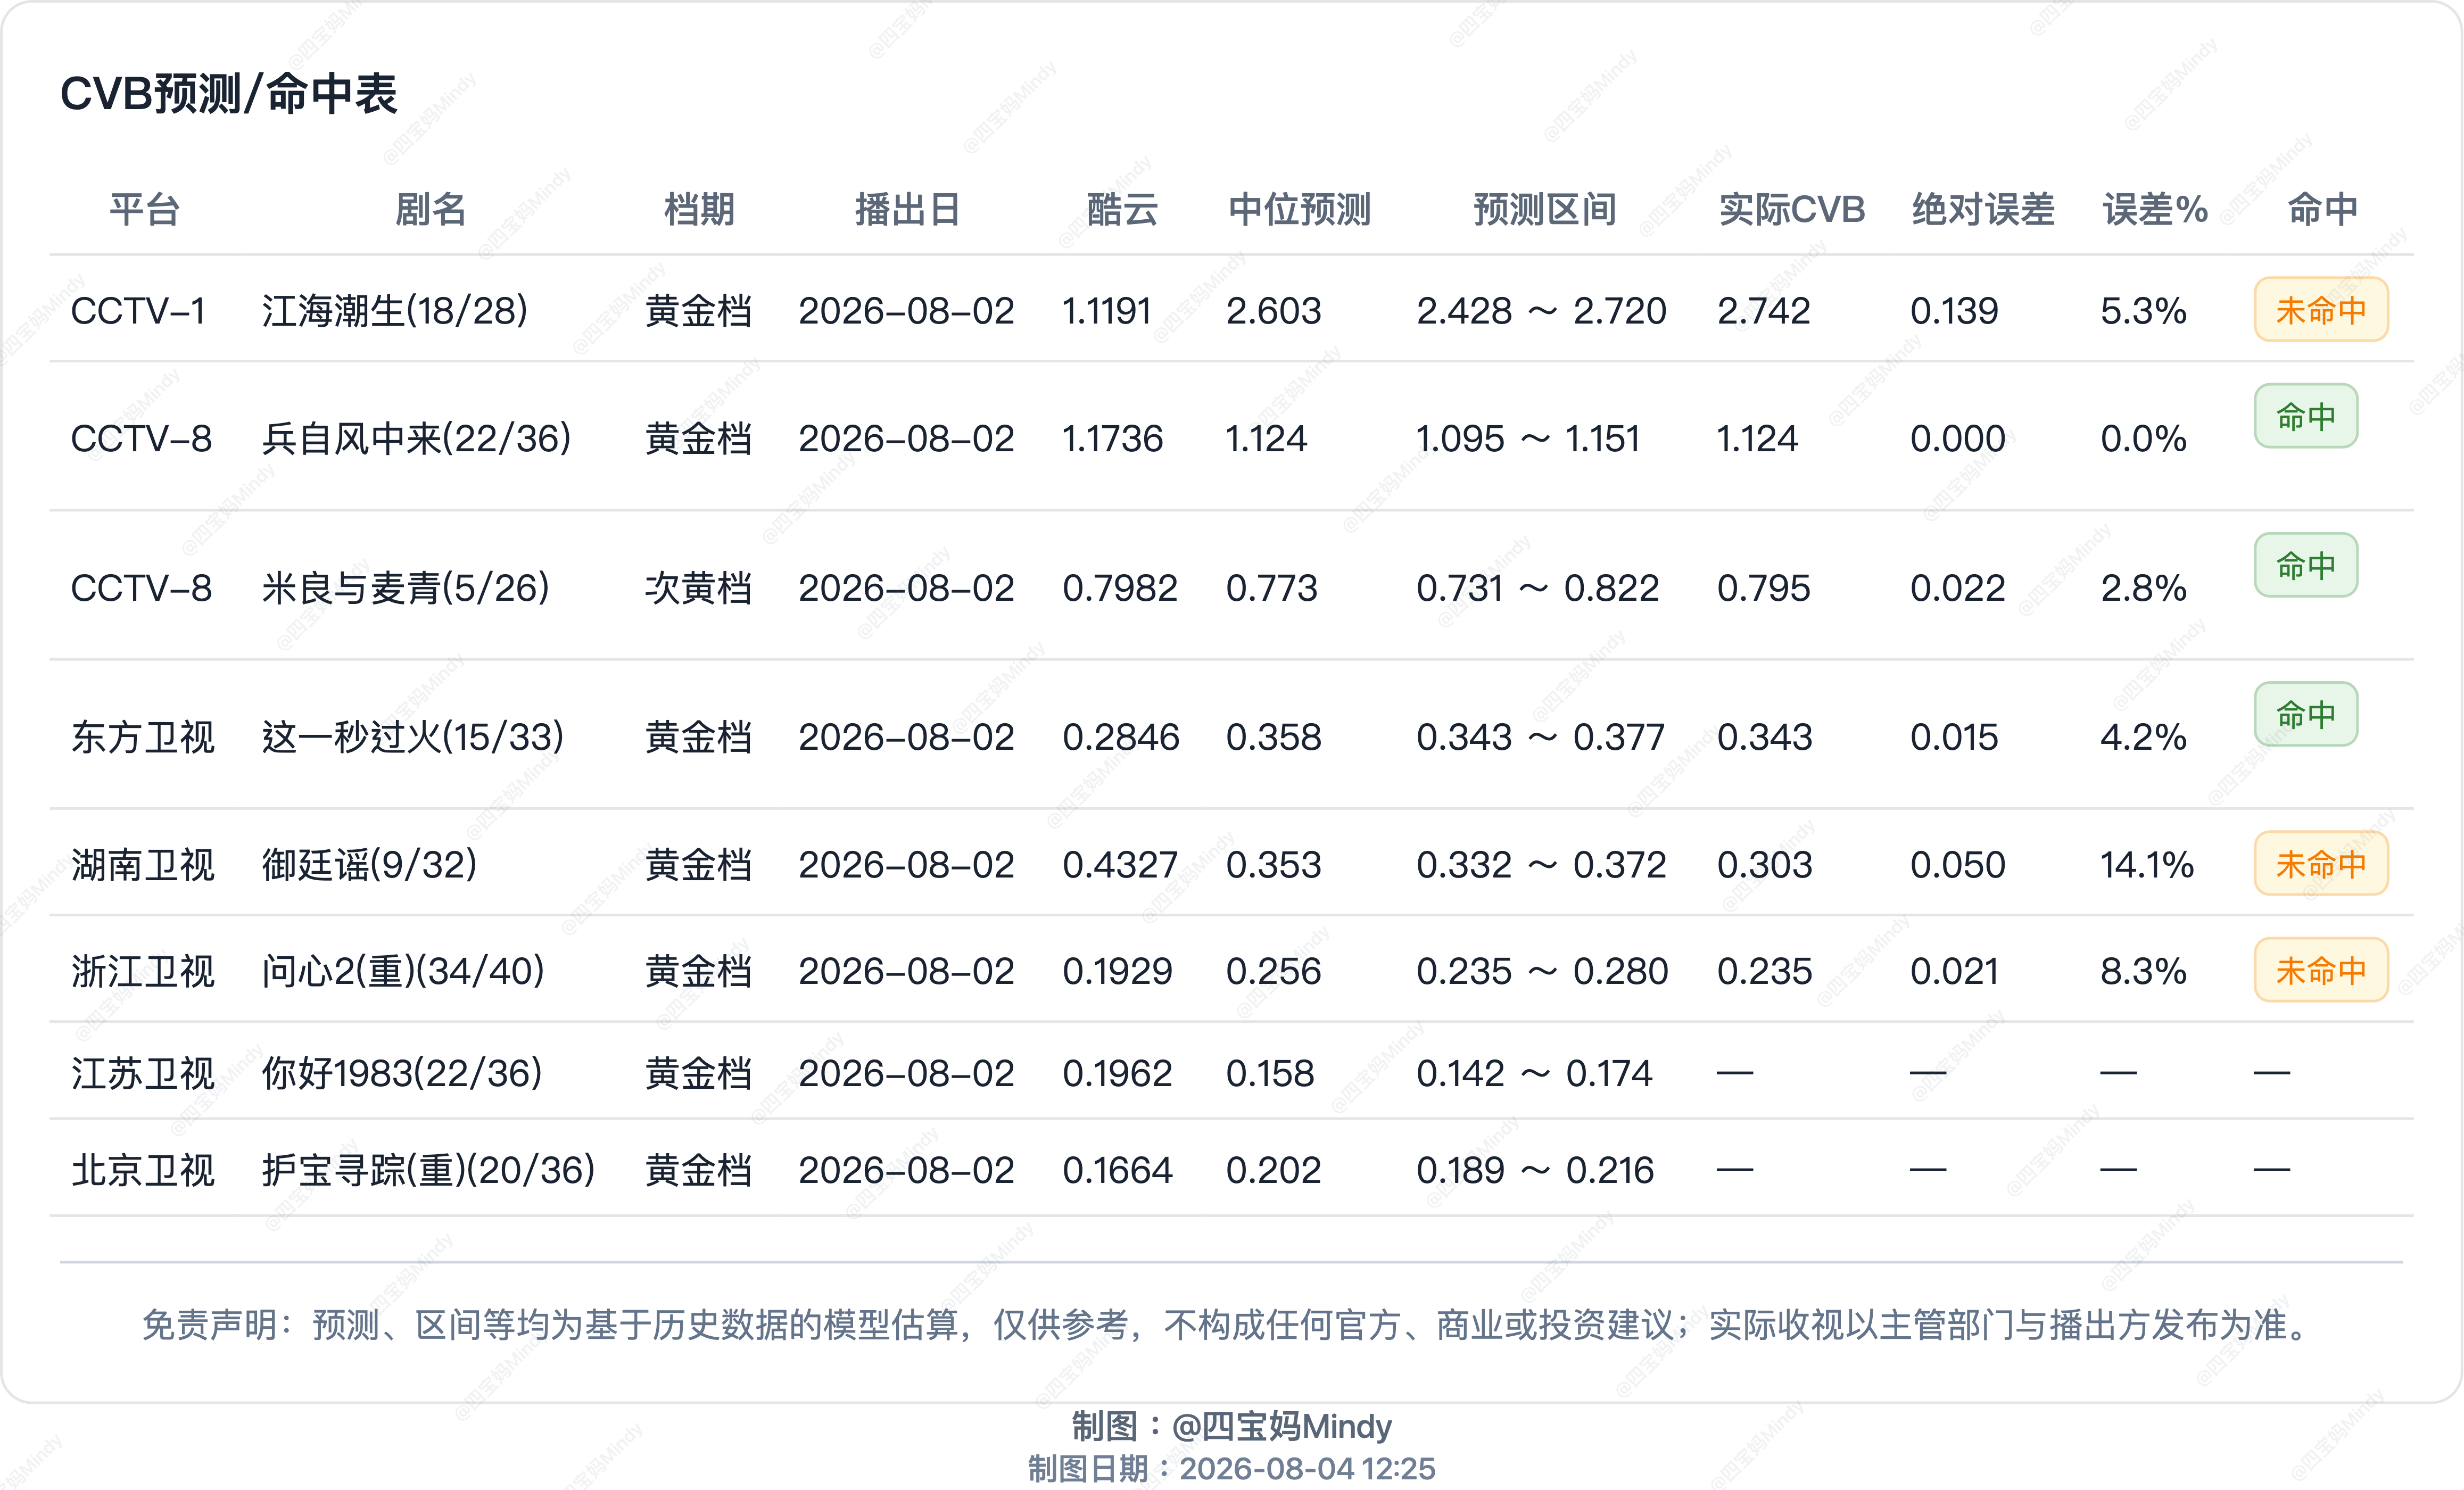Click the 江苏卫视 platform cell

tap(143, 1073)
